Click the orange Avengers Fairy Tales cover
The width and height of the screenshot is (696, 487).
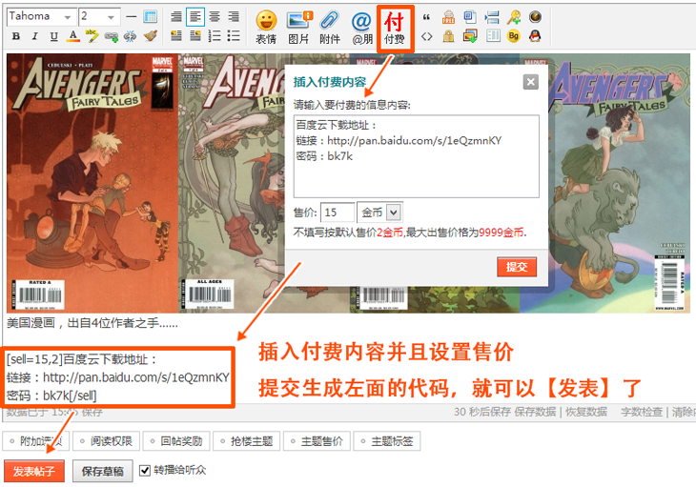92,183
